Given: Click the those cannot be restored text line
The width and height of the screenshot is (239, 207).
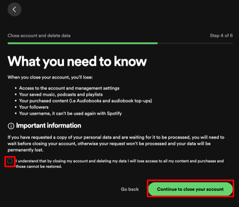Looking at the screenshot, I should 39,167.
